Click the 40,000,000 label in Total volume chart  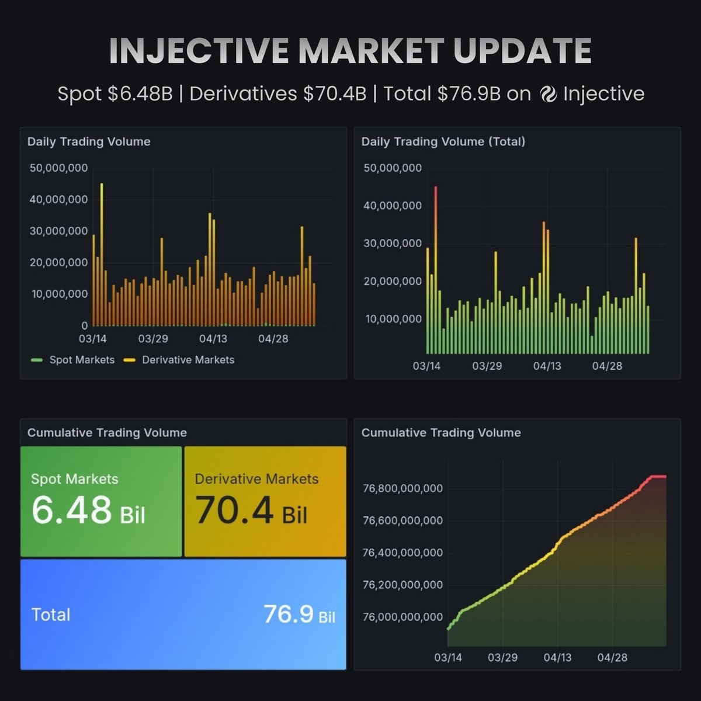pos(393,206)
